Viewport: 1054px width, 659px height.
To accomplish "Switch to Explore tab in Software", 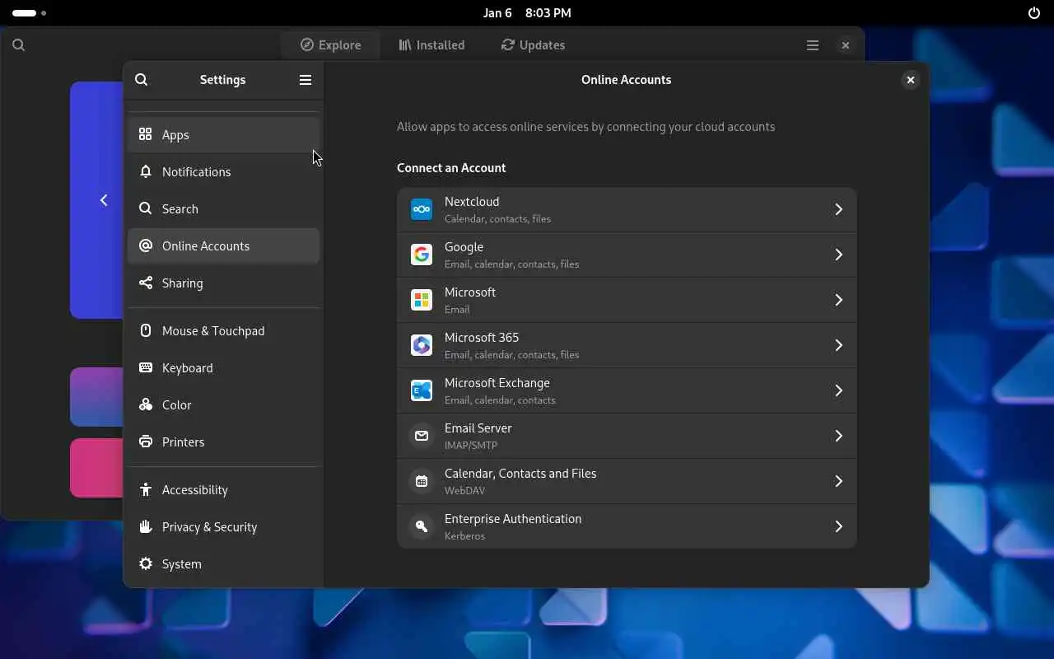I will pos(330,45).
